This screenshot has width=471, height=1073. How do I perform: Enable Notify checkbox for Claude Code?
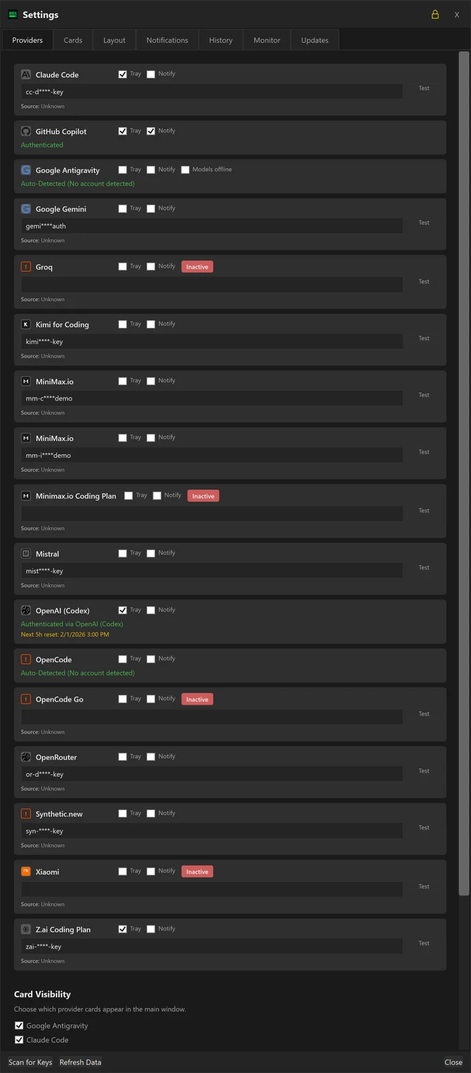[x=151, y=74]
